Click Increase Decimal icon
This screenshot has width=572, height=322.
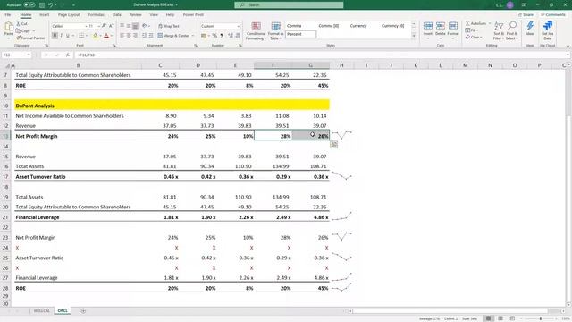231,36
